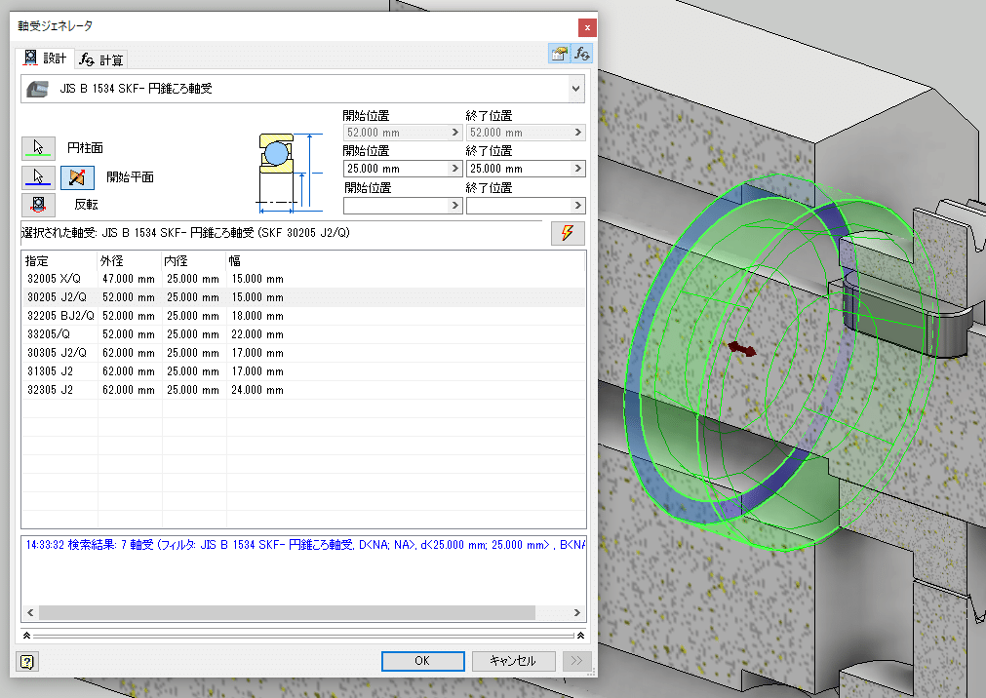
Task: Expand the empty start position field arrow
Action: pyautogui.click(x=455, y=206)
